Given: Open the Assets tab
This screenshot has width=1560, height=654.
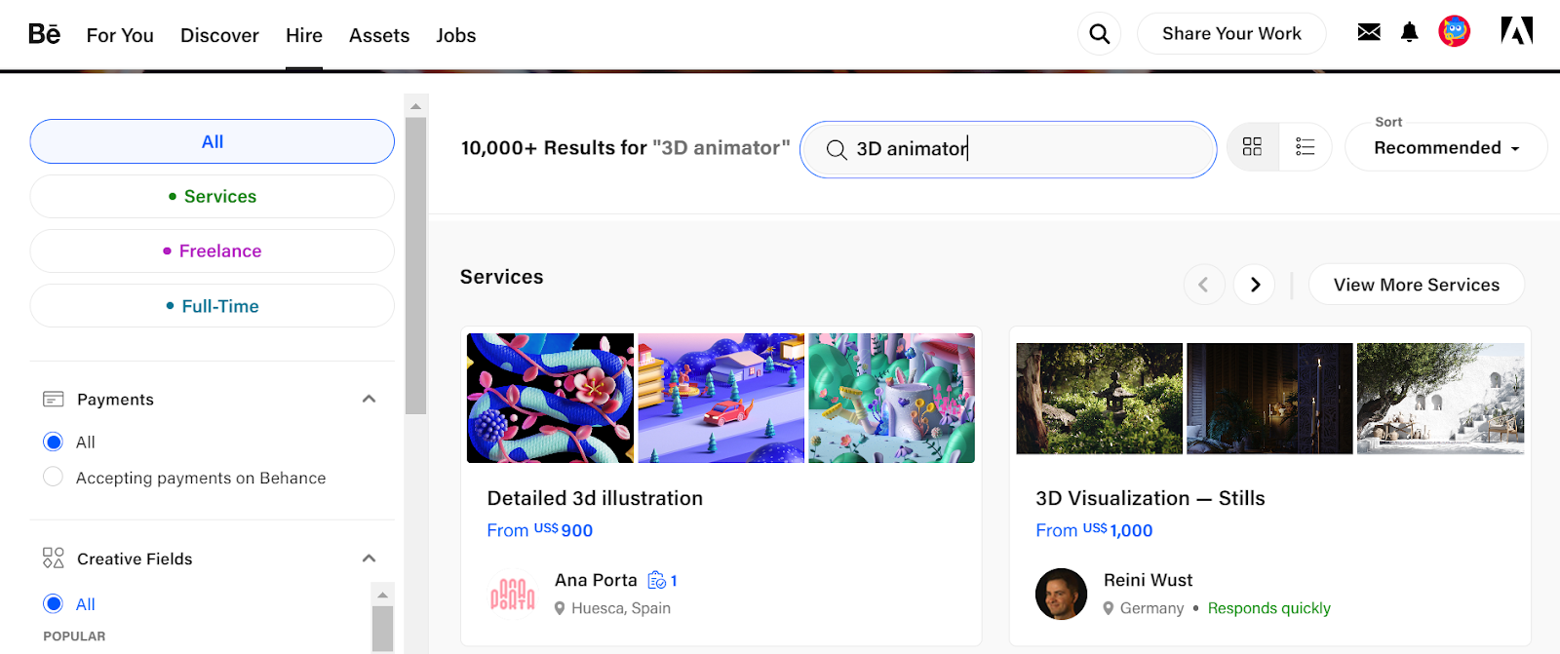Looking at the screenshot, I should [379, 35].
